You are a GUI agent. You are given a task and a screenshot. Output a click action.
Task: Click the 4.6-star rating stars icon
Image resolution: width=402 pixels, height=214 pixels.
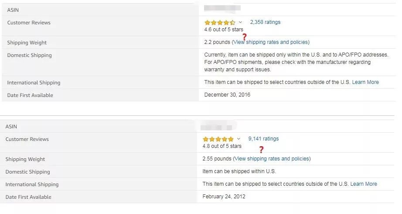(x=220, y=23)
